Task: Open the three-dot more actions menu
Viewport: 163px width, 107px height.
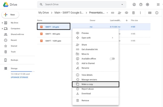Action: tap(140, 13)
